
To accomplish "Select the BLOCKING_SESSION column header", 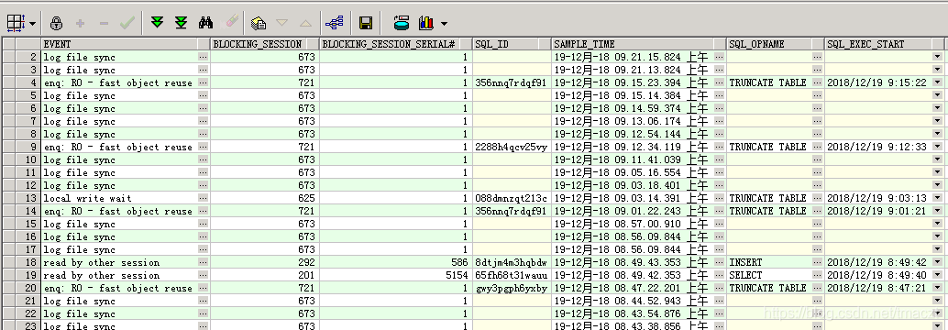I will tap(264, 44).
